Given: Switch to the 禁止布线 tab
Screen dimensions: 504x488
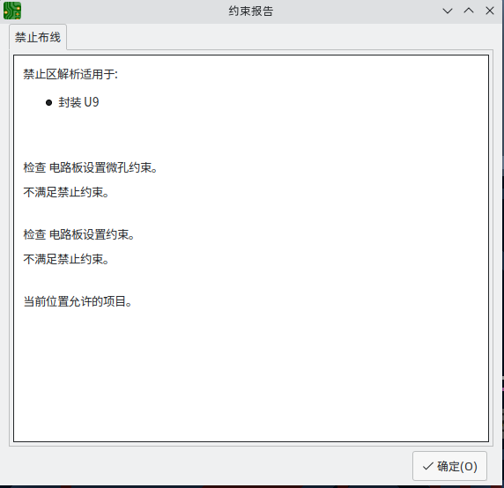Looking at the screenshot, I should (x=38, y=37).
